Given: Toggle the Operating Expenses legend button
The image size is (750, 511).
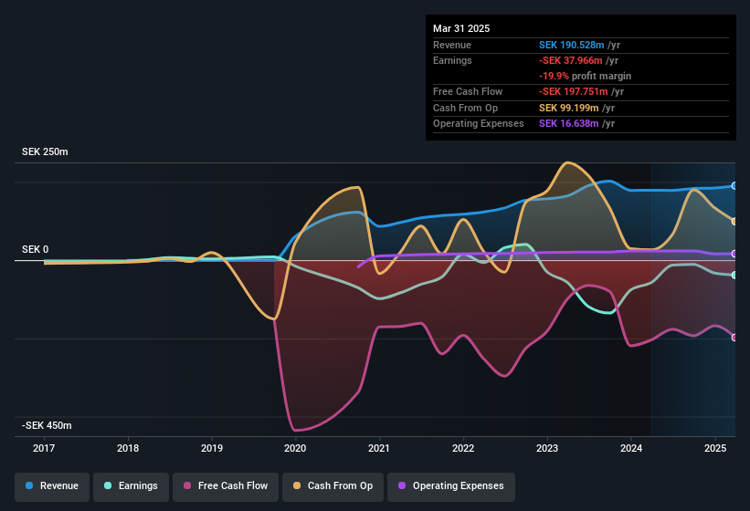Looking at the screenshot, I should 451,486.
